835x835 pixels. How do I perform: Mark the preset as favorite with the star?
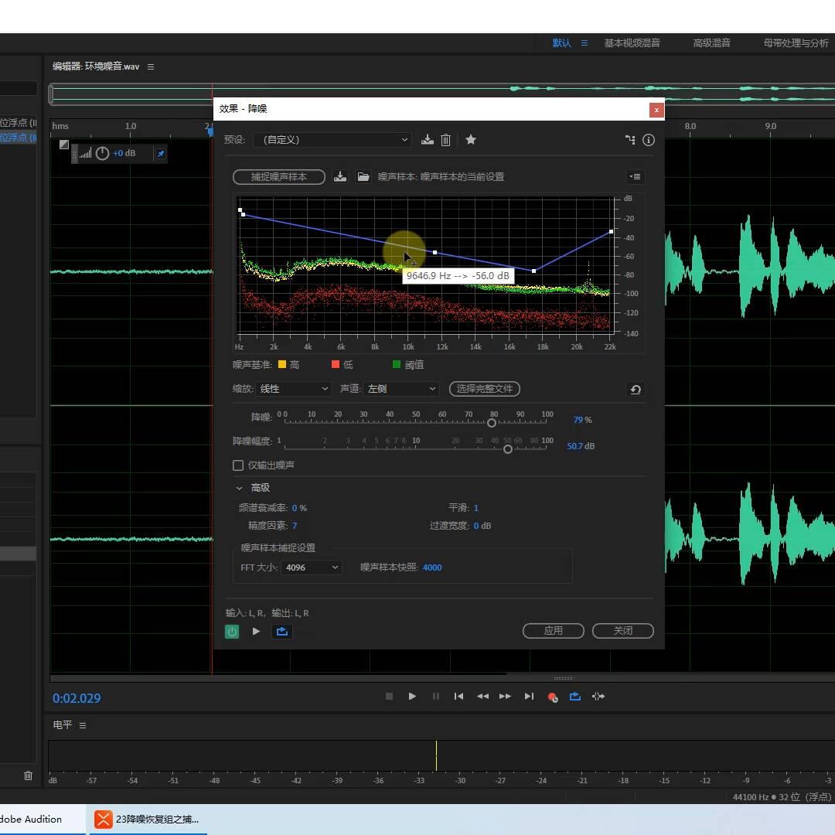pos(471,139)
